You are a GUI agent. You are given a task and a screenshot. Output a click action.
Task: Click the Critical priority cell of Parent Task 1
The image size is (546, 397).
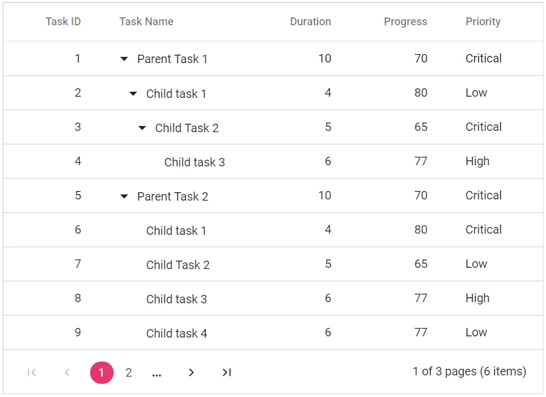point(483,58)
